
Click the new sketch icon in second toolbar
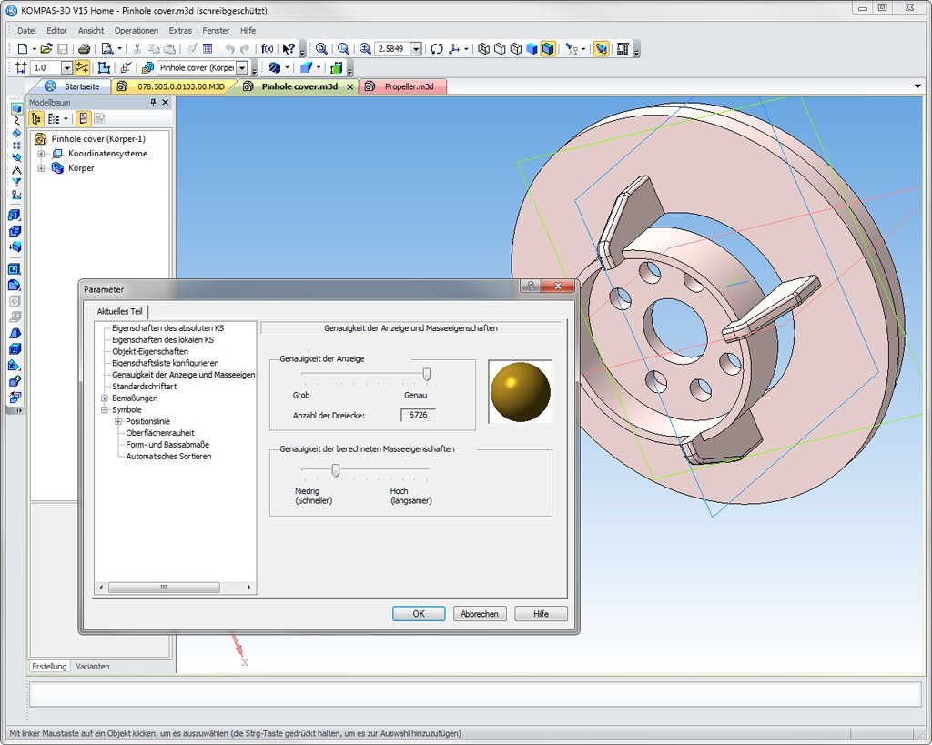(x=104, y=67)
